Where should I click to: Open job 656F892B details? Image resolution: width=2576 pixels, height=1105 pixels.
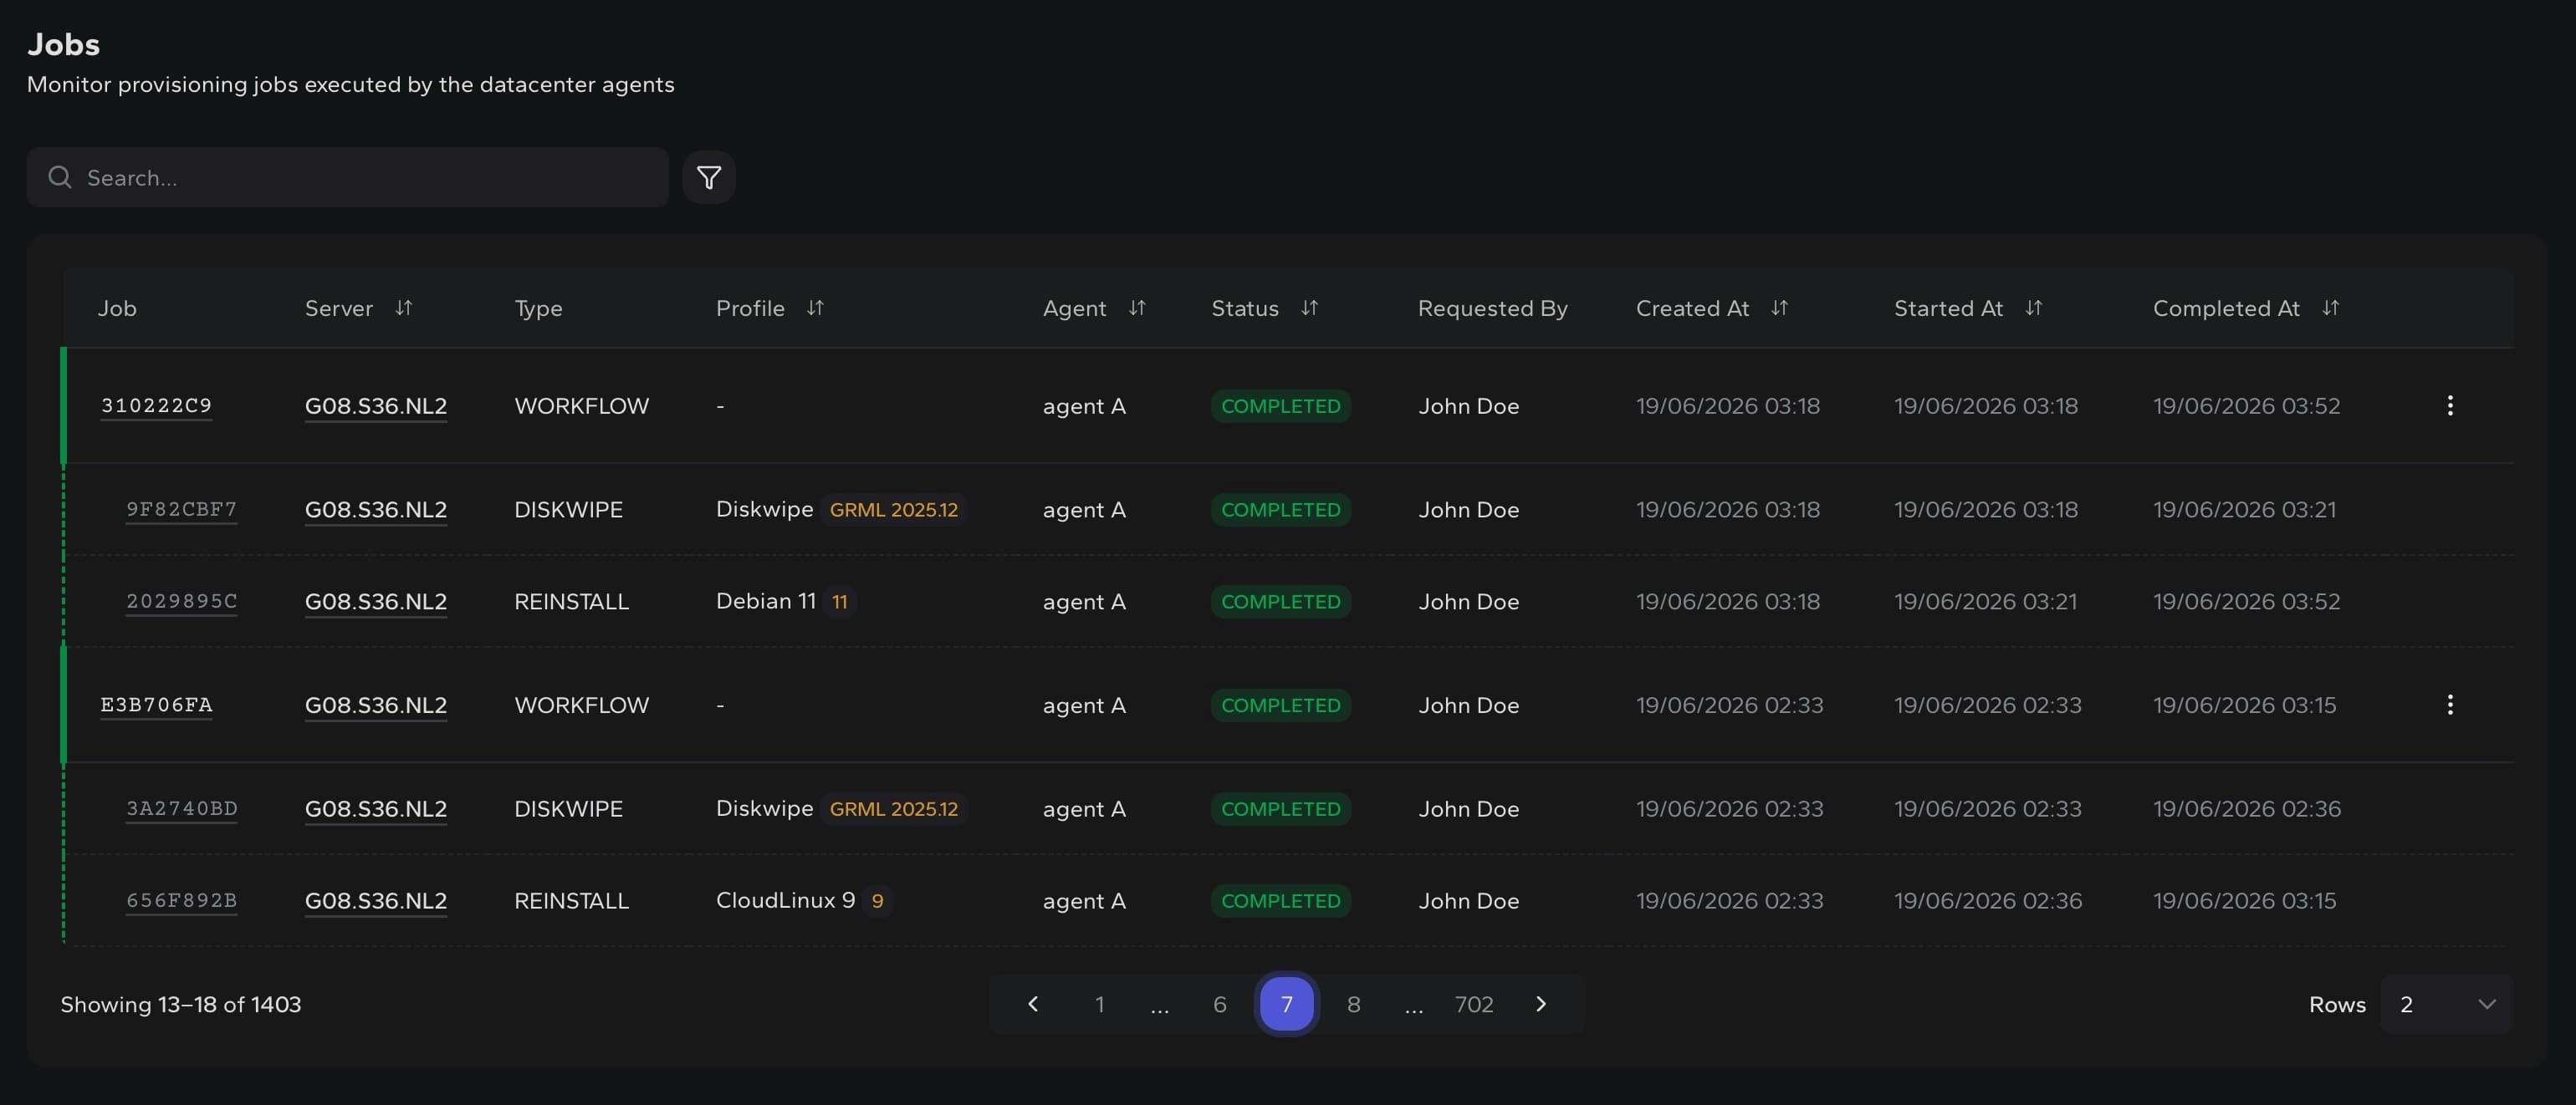coord(181,901)
